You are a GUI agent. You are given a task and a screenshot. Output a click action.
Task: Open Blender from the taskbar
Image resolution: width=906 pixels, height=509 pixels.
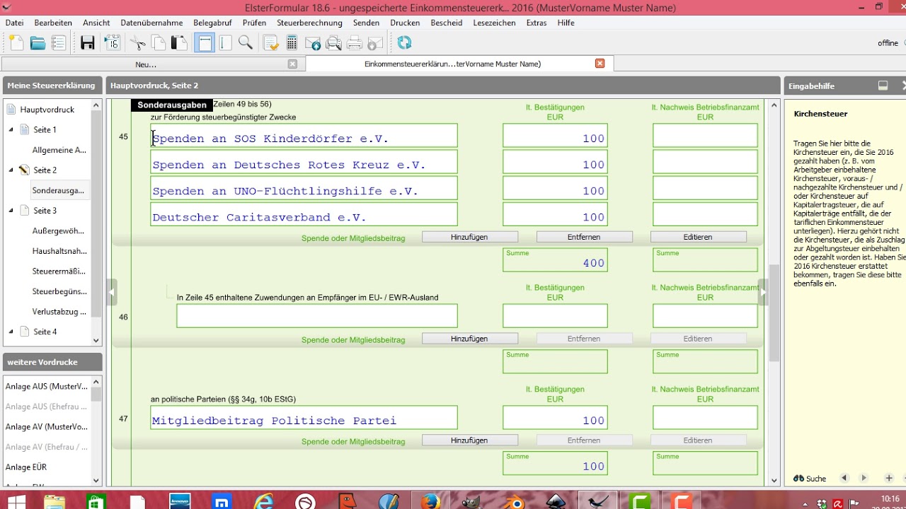click(513, 501)
